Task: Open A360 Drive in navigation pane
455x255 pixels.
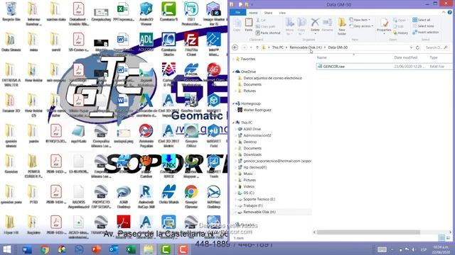Action: (252, 129)
